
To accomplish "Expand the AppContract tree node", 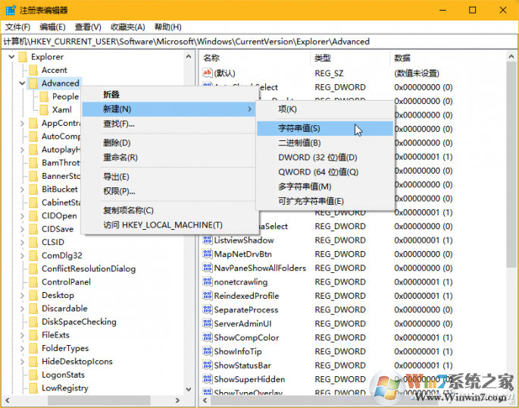I will click(x=22, y=123).
